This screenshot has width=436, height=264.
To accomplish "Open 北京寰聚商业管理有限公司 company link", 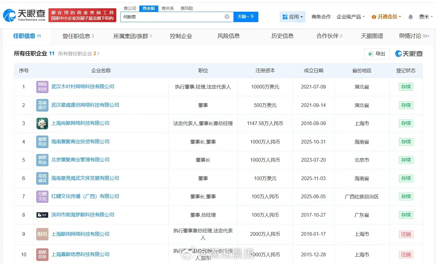I will (80, 160).
